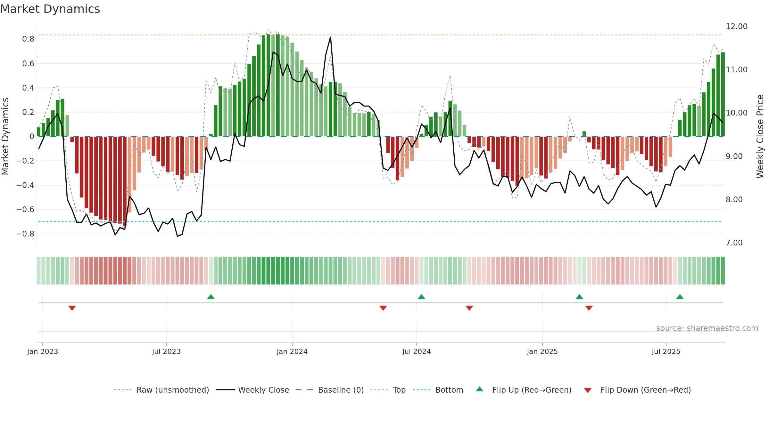This screenshot has height=432, width=769.
Task: Click the Top legend entry
Action: click(x=388, y=390)
